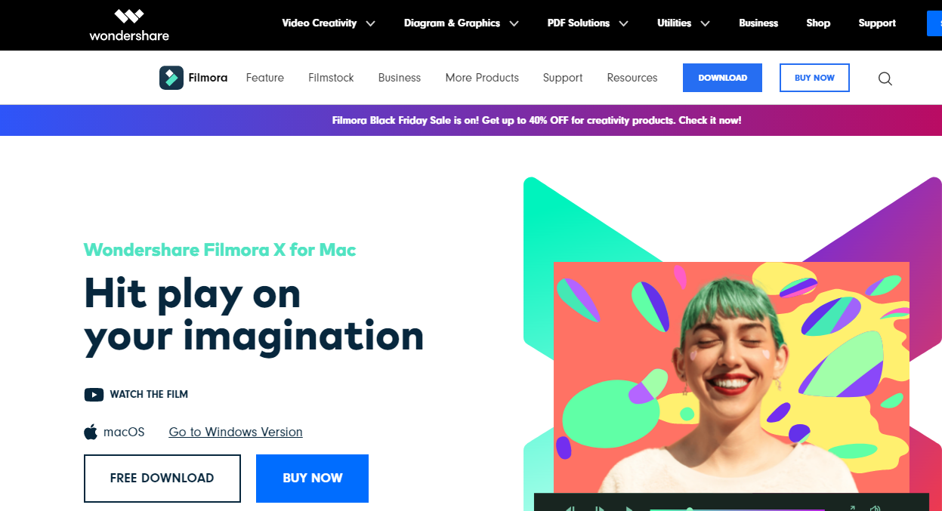Viewport: 942px width, 511px height.
Task: Click the video progress slider handle
Action: click(x=690, y=509)
